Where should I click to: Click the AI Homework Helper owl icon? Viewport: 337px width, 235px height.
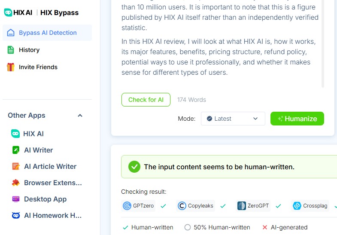(16, 215)
